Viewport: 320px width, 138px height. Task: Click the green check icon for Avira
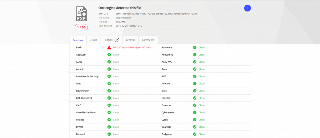pos(109,84)
